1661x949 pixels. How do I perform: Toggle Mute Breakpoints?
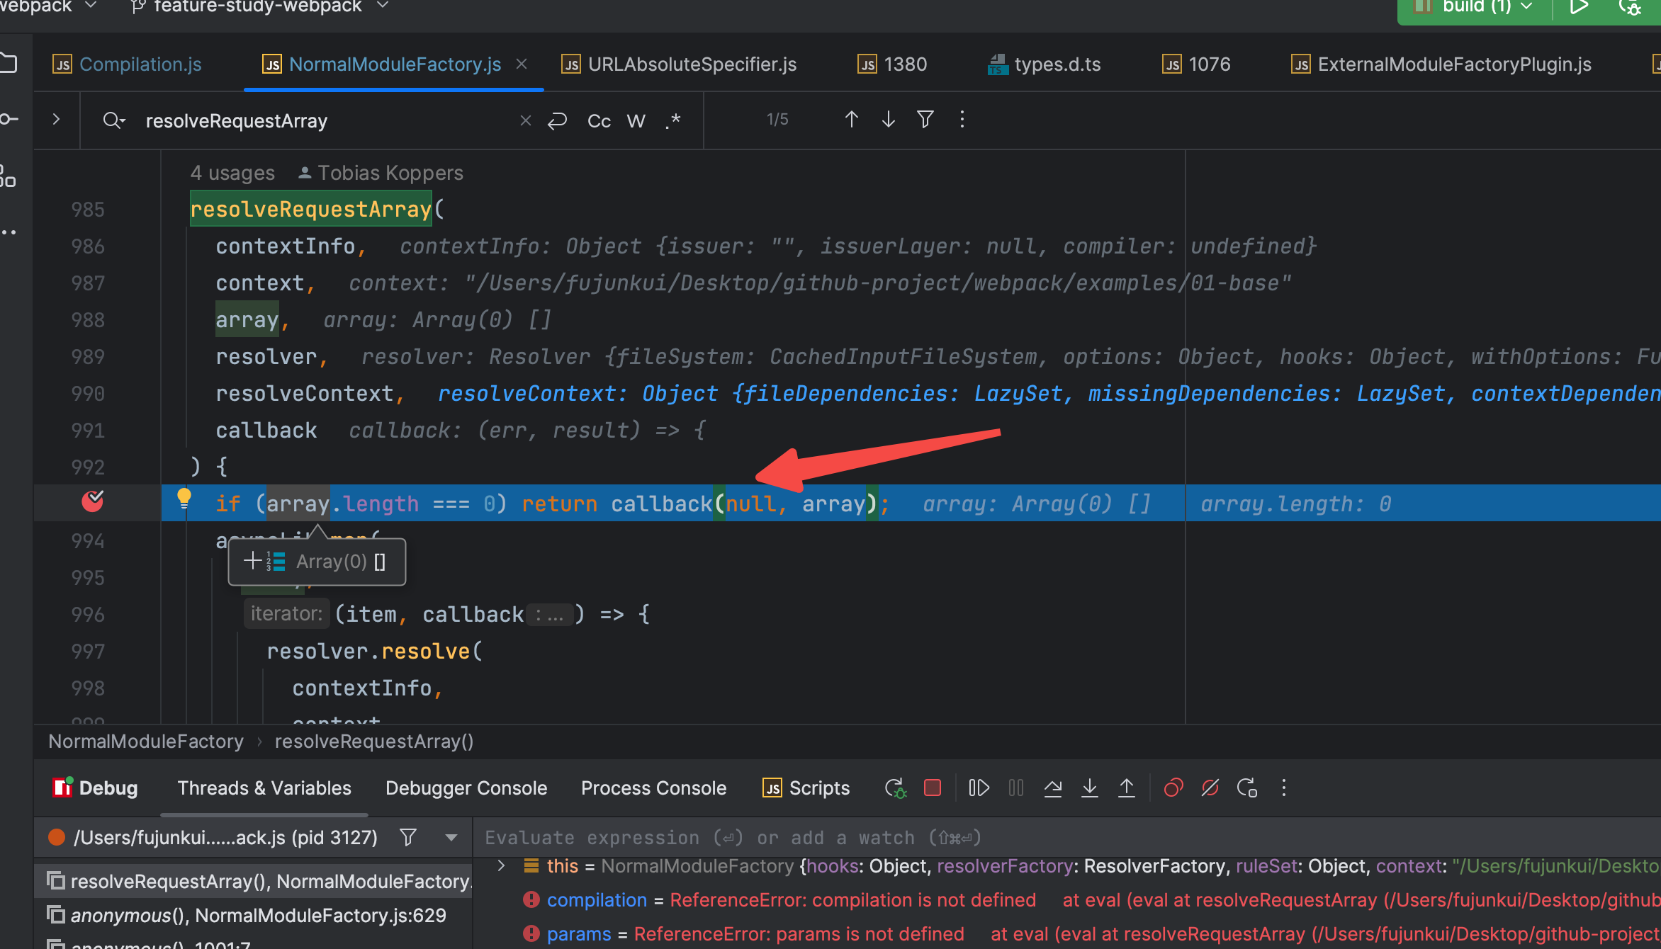click(x=1210, y=788)
